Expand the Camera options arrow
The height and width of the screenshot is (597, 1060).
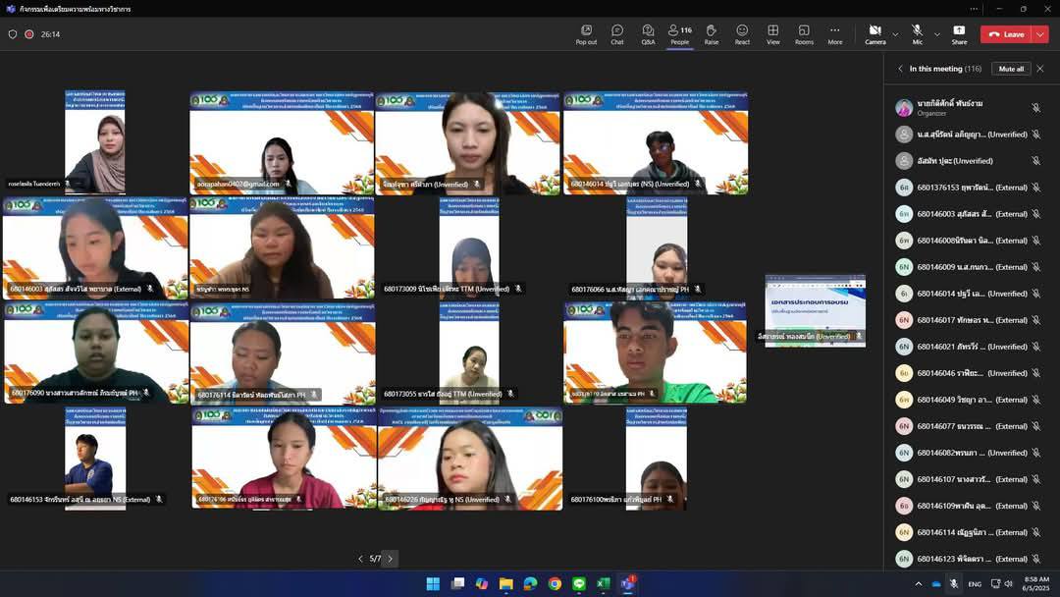[895, 34]
